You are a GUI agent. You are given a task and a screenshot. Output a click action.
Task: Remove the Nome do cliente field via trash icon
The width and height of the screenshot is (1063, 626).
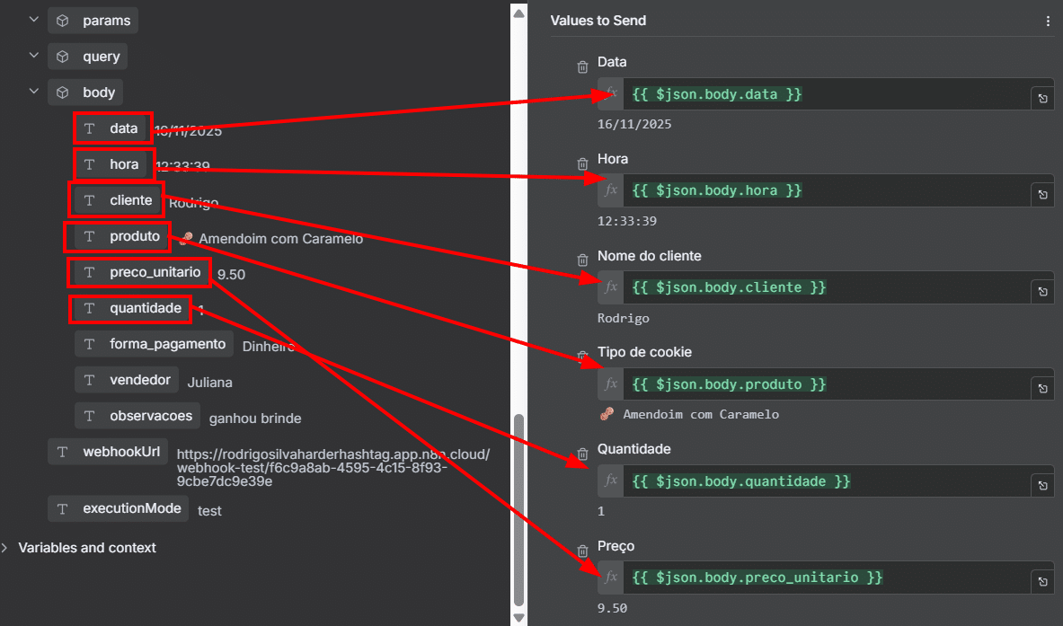point(582,260)
